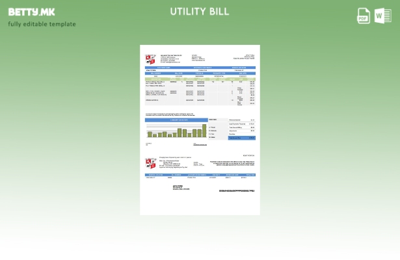Click the blue bill number header row
Screen dimensions: 400x260
point(200,73)
